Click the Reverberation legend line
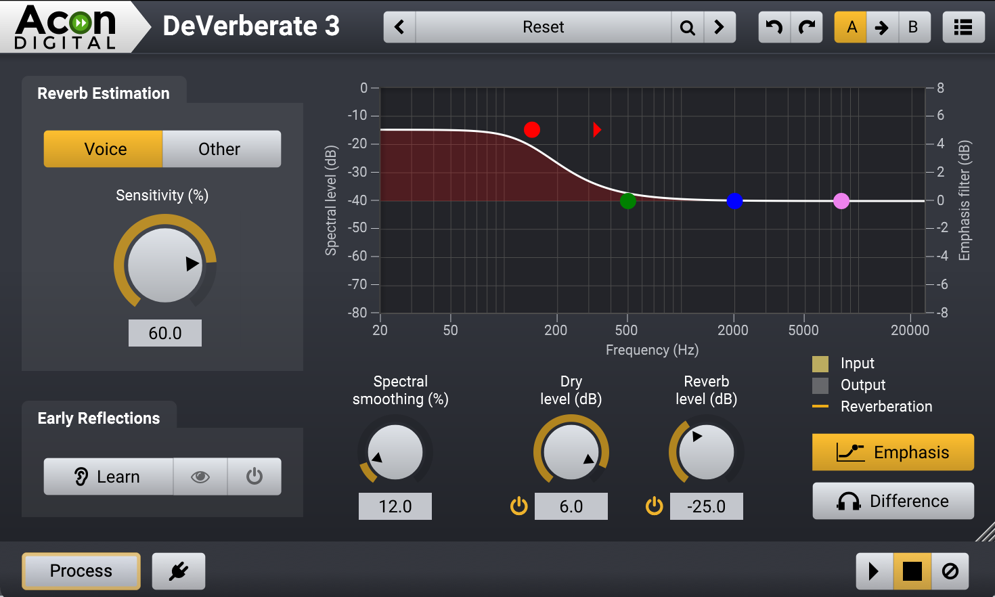The height and width of the screenshot is (597, 995). [x=820, y=406]
